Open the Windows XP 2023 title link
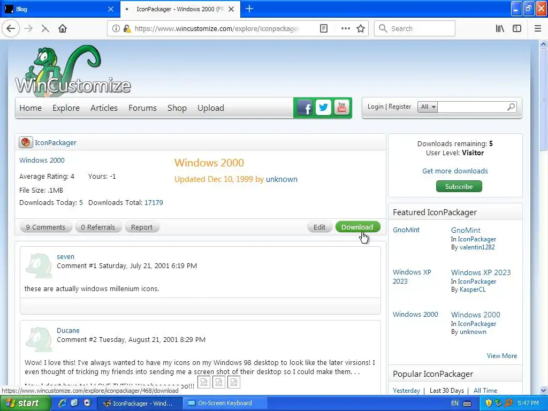Image resolution: width=548 pixels, height=411 pixels. [x=481, y=272]
